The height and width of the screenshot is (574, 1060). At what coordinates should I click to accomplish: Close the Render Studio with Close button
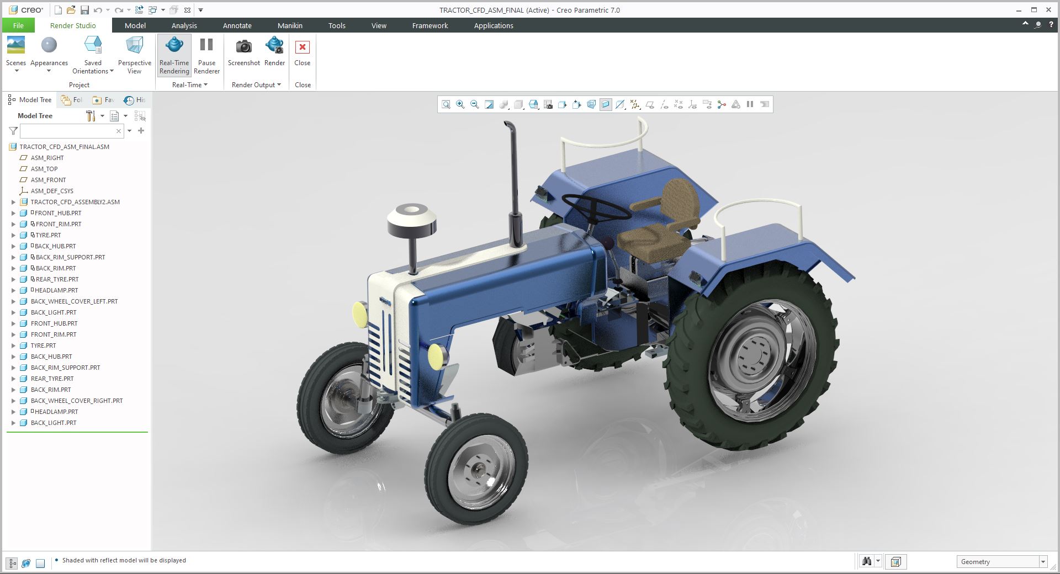click(303, 54)
